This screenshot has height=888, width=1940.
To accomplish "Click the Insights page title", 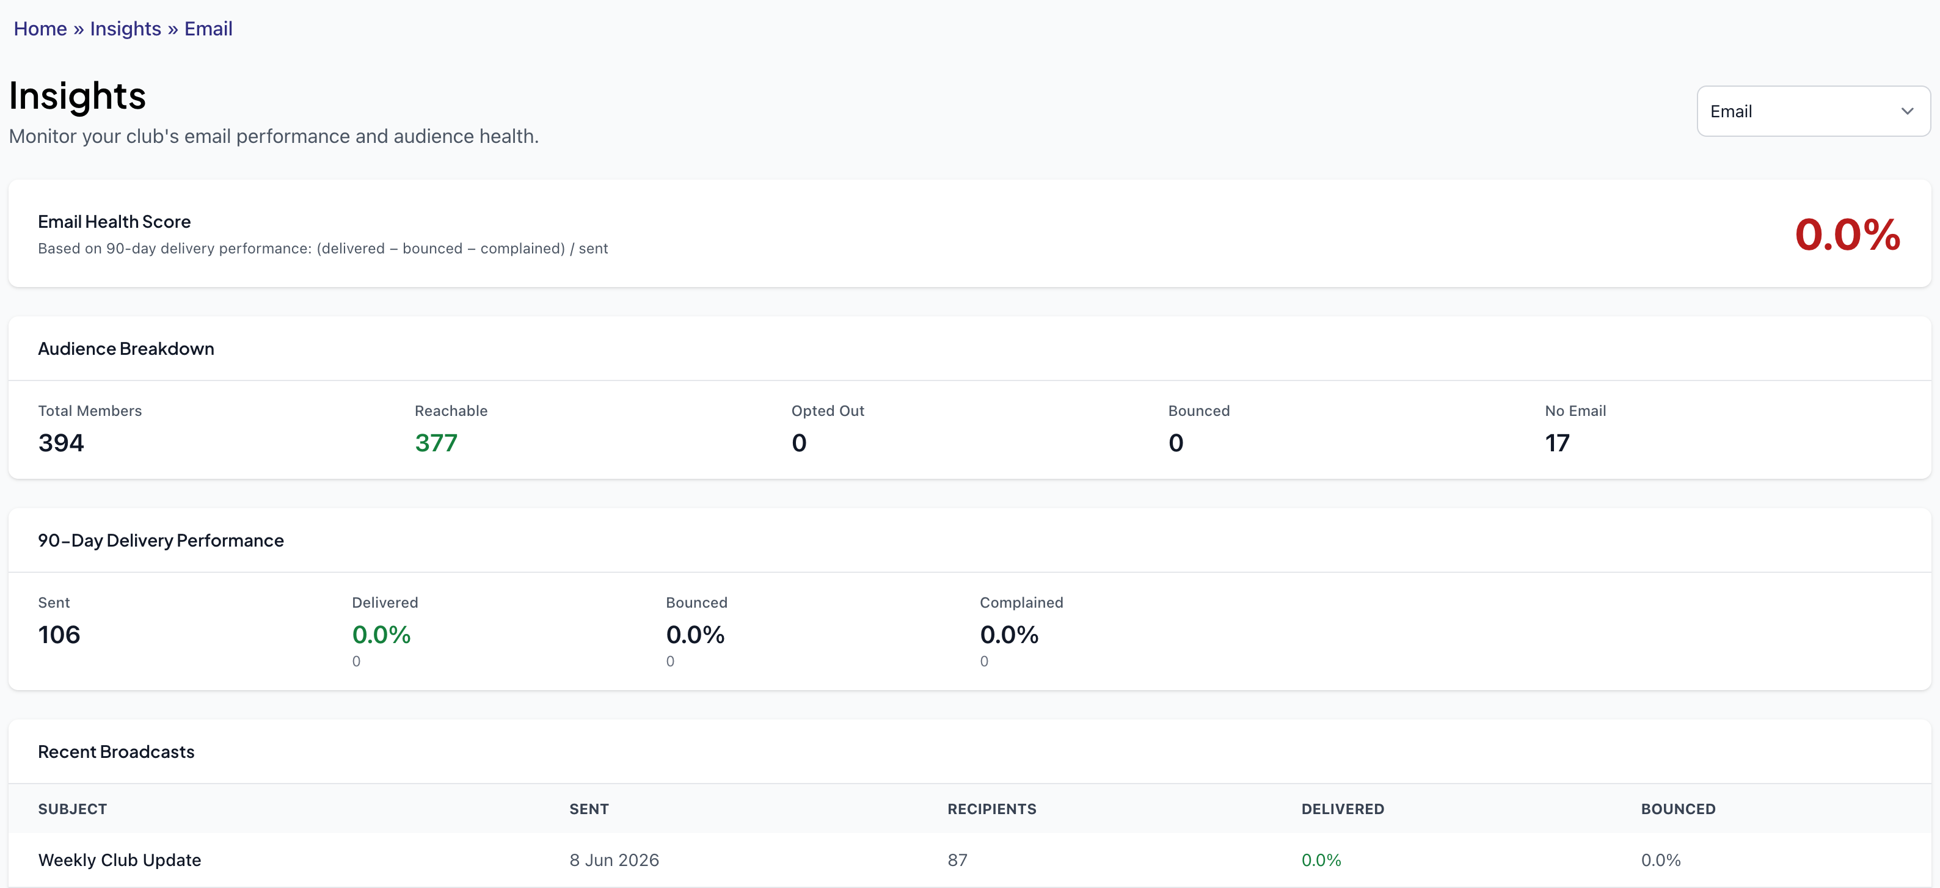I will click(78, 96).
